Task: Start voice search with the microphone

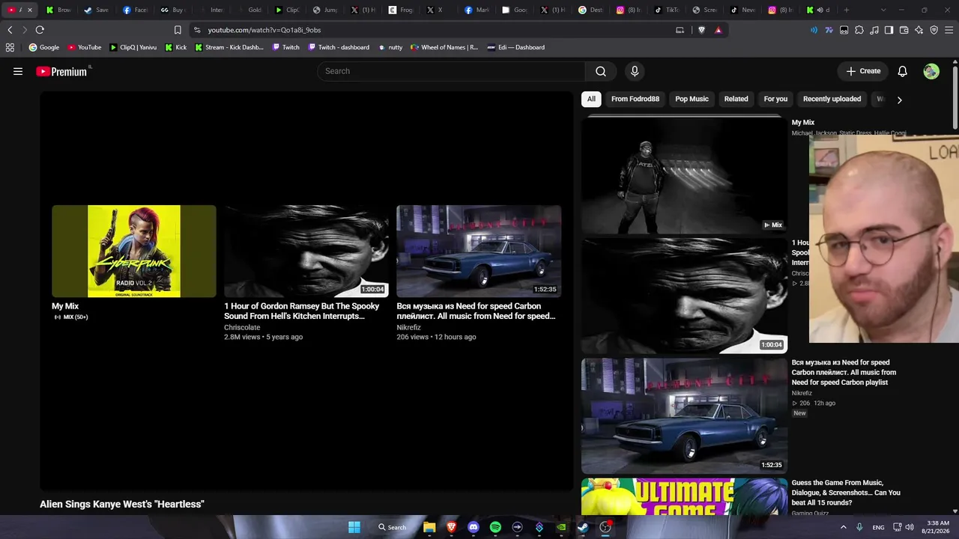Action: [635, 71]
